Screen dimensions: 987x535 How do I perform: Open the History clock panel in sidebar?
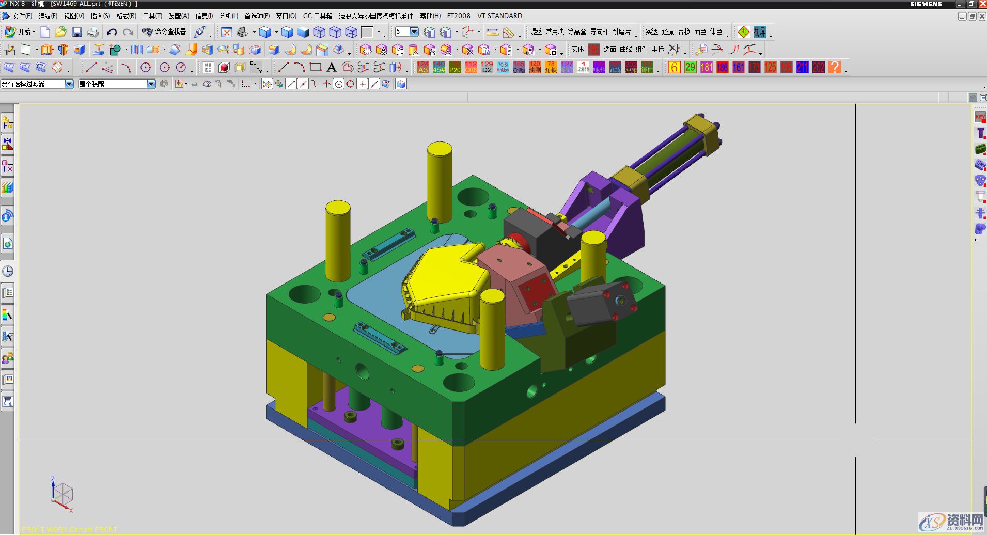(x=8, y=271)
